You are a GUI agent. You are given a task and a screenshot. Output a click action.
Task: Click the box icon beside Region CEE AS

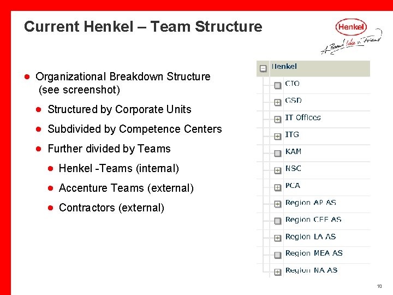point(277,221)
